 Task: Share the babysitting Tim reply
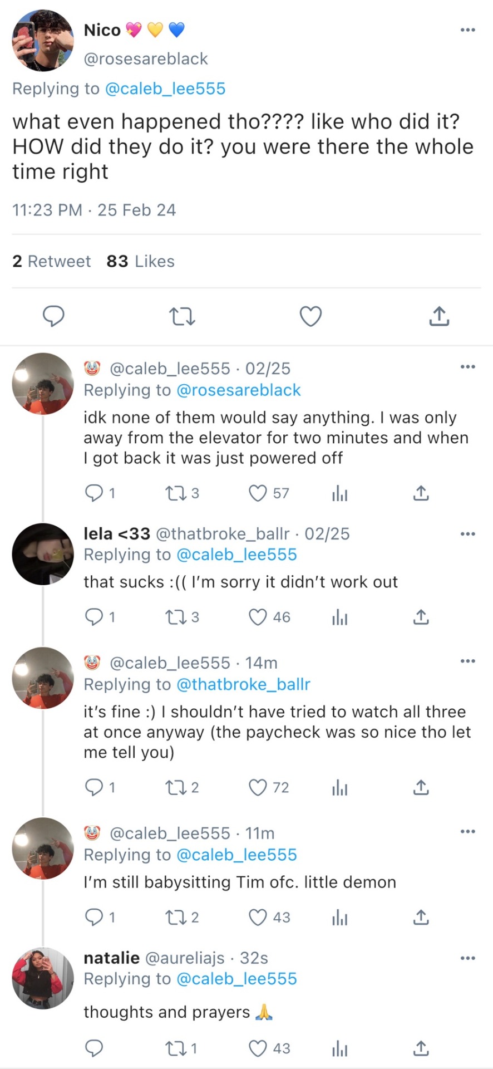tap(421, 918)
